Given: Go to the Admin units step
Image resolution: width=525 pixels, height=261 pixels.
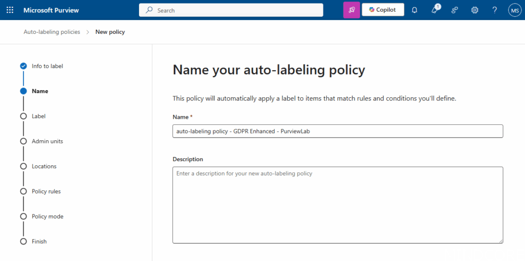Looking at the screenshot, I should point(47,141).
